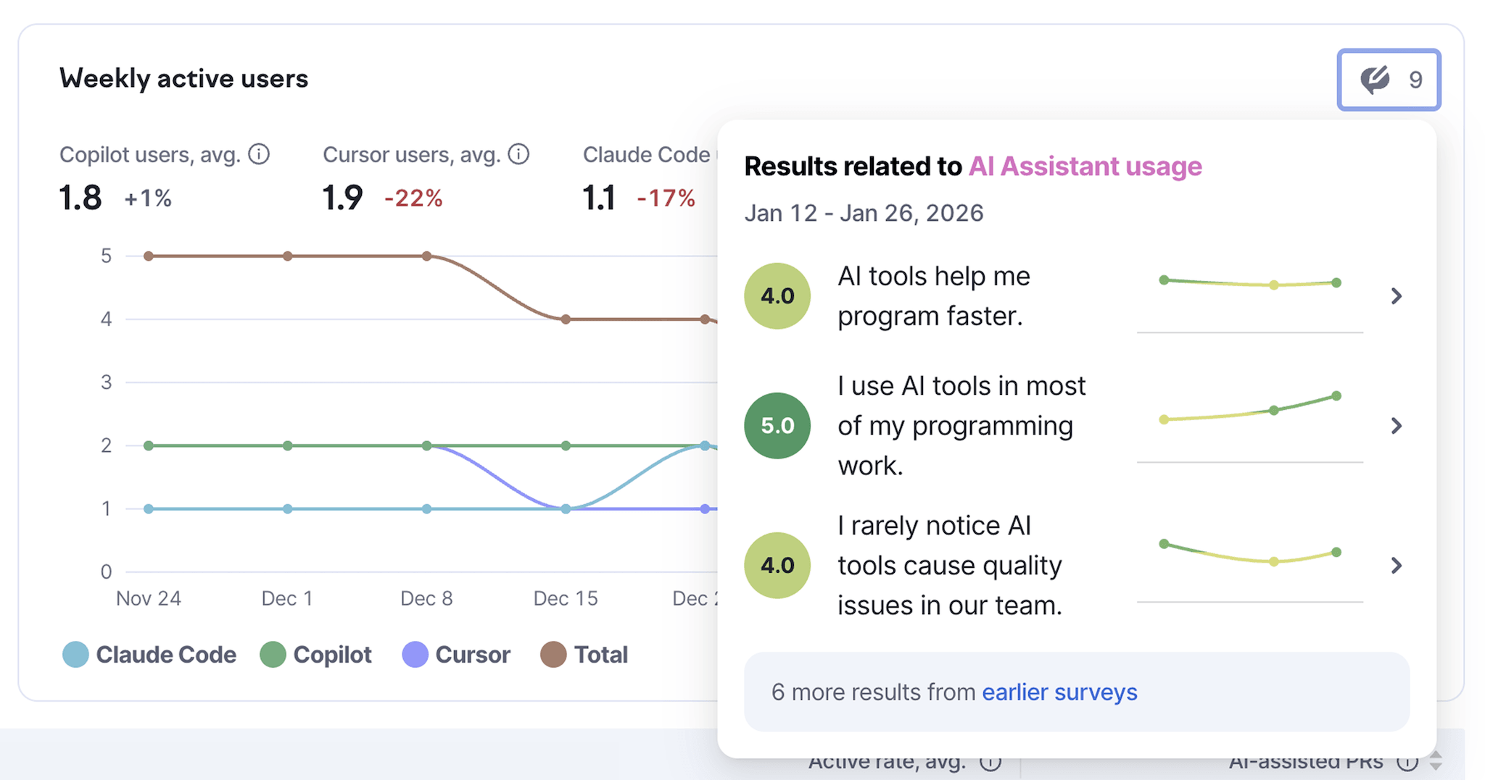The image size is (1485, 780).
Task: Expand 'AI tools help me program faster' result
Action: tap(1396, 296)
